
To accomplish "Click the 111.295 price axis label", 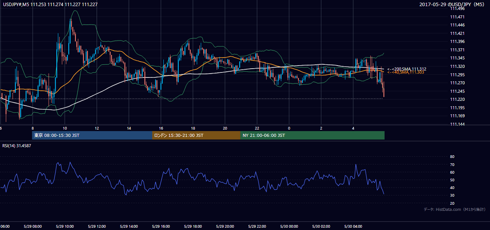I will pyautogui.click(x=458, y=75).
